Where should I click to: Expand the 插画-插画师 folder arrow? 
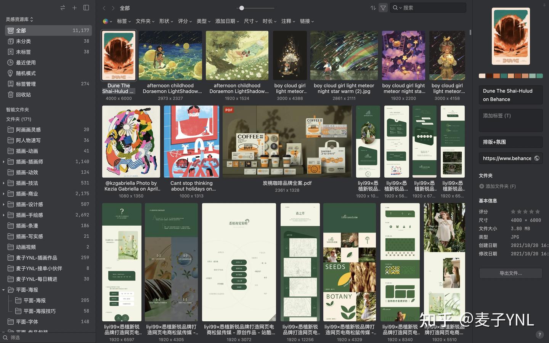coord(3,162)
